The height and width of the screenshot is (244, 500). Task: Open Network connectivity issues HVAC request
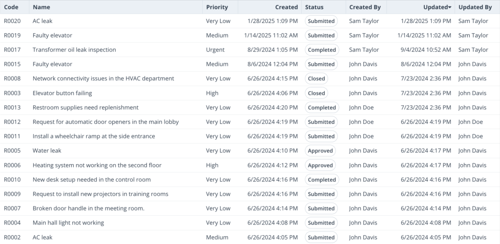[103, 78]
